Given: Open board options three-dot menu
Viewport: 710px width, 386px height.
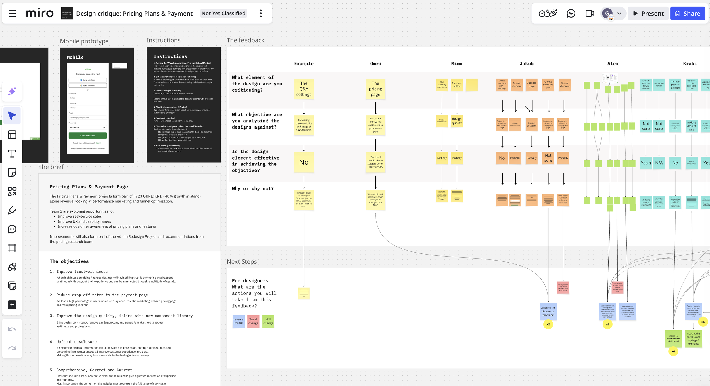Looking at the screenshot, I should (x=261, y=13).
